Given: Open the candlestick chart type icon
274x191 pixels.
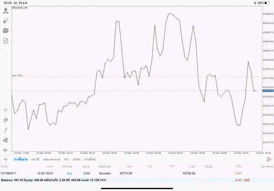Looking at the screenshot, I should [6, 120].
